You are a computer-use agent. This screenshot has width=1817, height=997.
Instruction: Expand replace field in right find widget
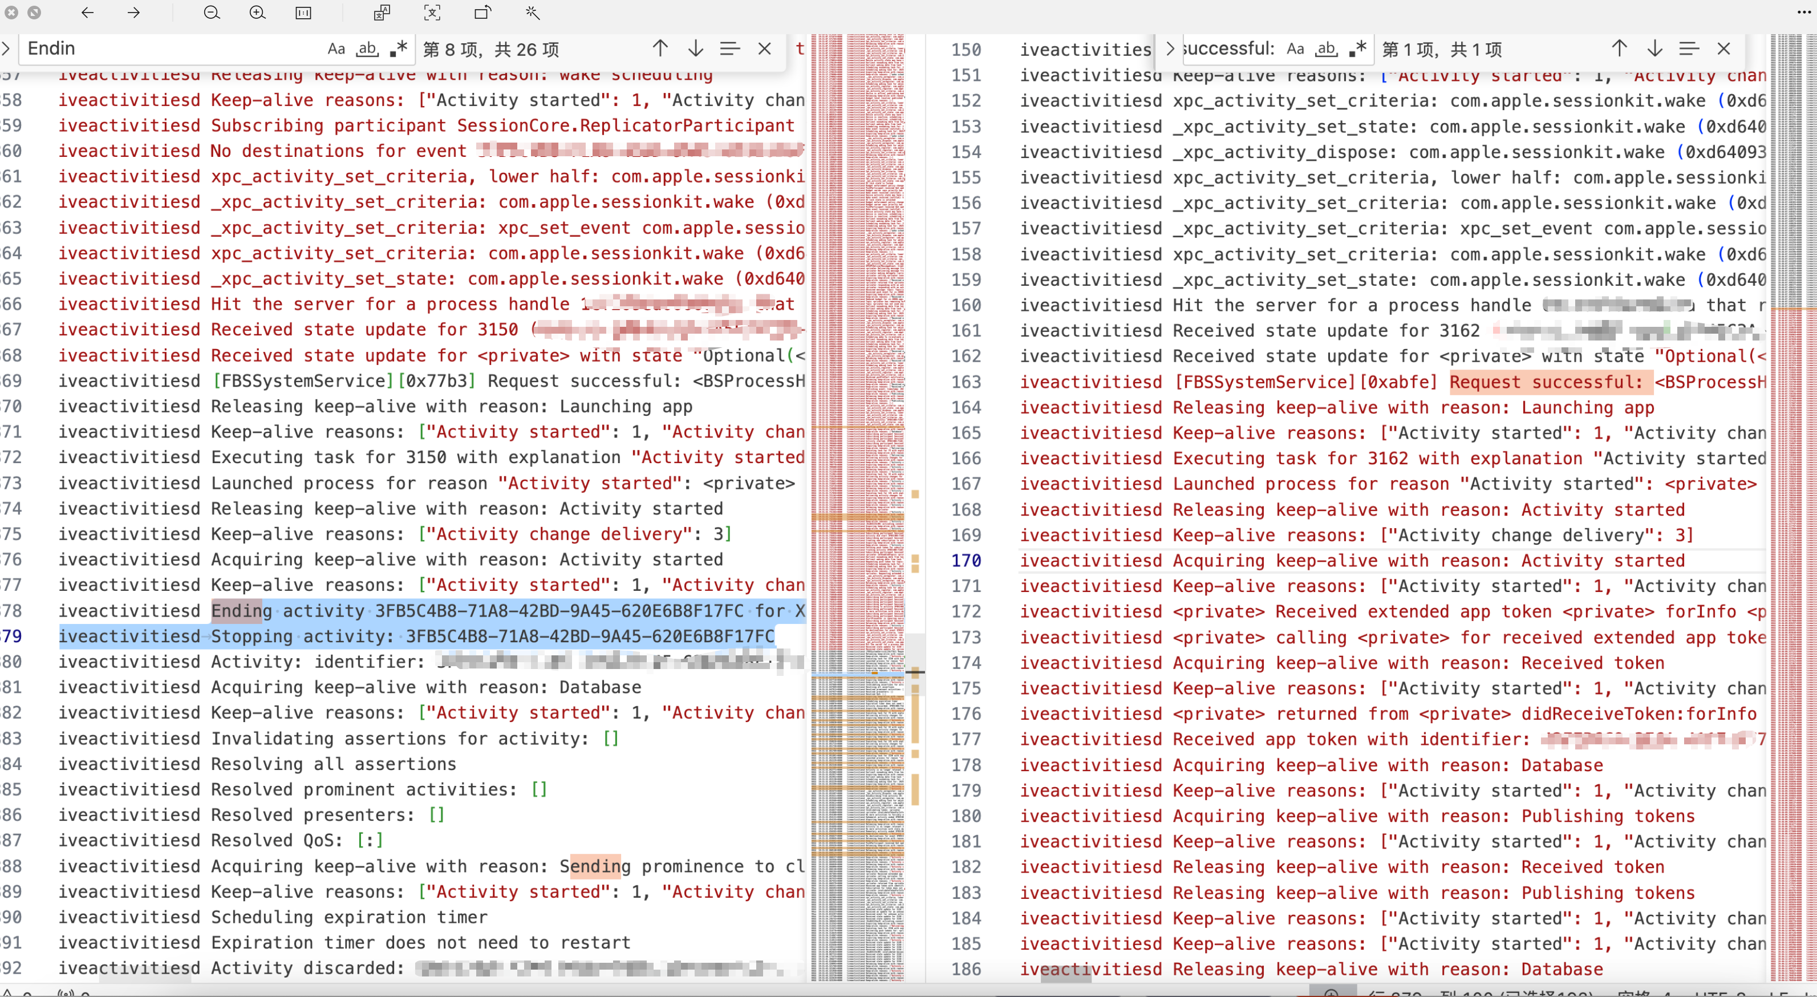pos(1170,48)
